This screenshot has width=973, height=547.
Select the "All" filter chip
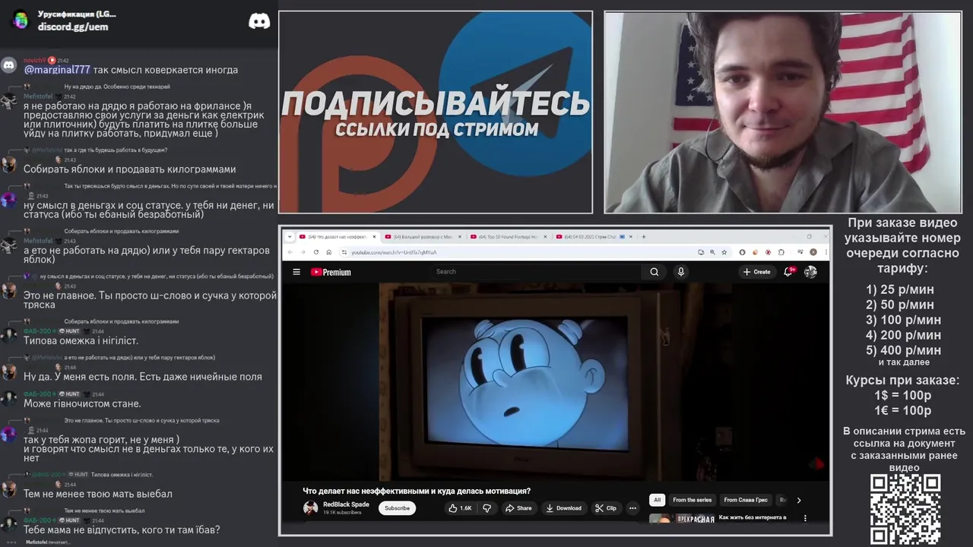[658, 500]
